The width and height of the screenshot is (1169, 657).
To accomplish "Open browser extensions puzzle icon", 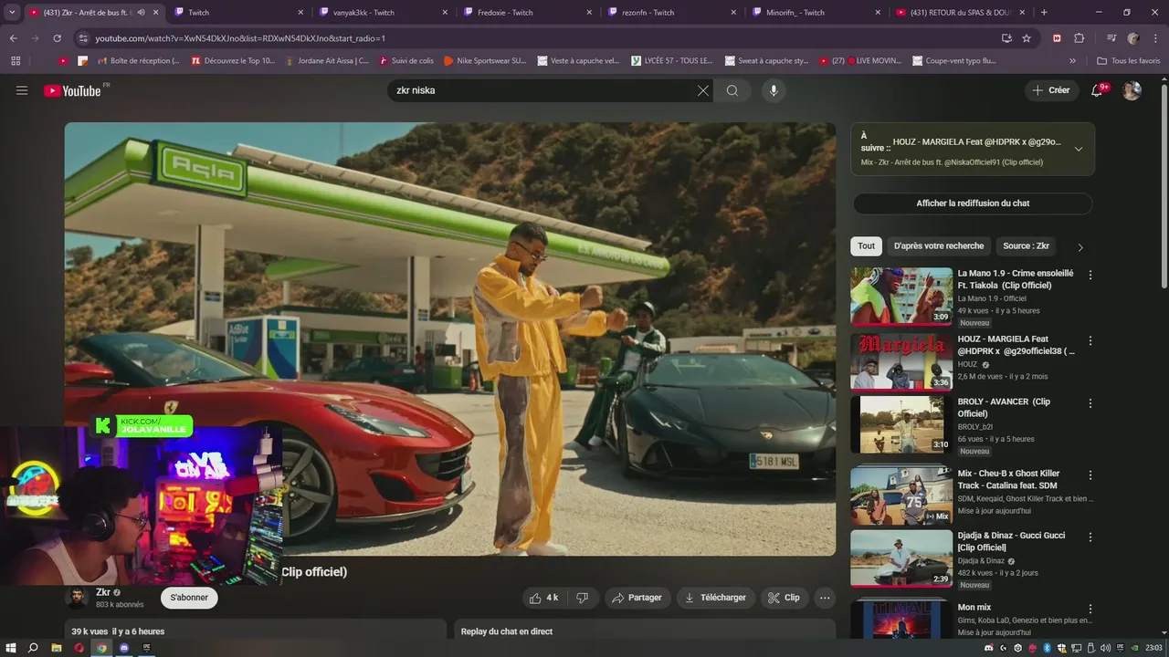I will click(x=1079, y=38).
